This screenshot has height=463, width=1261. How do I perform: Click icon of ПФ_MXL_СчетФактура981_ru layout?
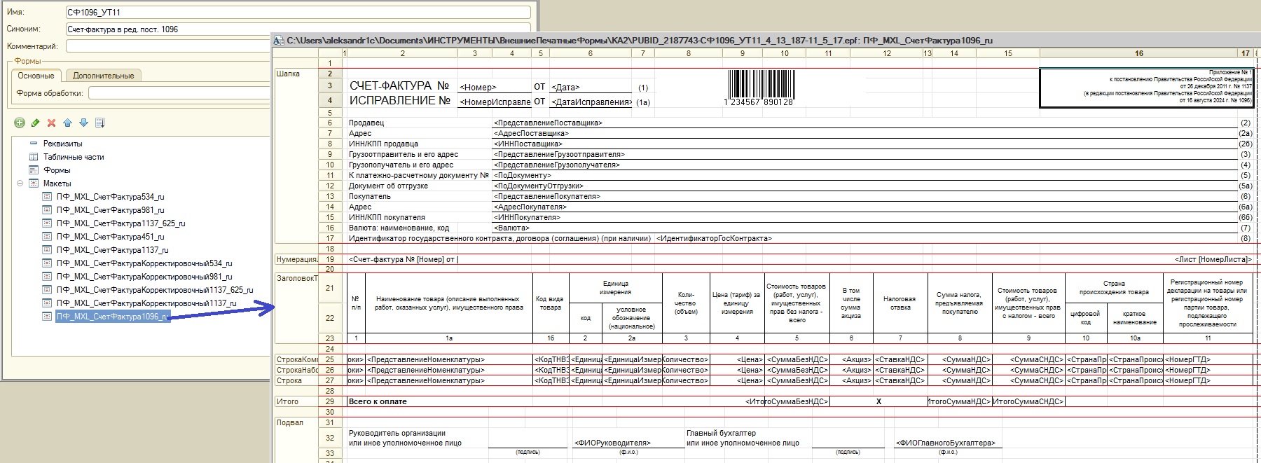point(48,210)
